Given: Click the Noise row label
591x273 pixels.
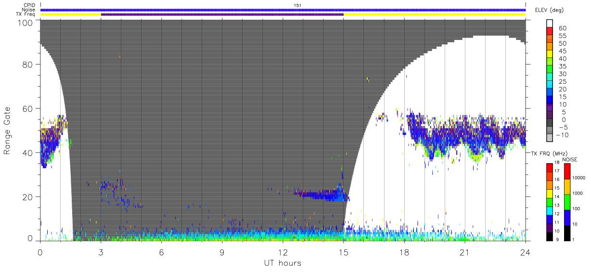Looking at the screenshot, I should tap(29, 10).
